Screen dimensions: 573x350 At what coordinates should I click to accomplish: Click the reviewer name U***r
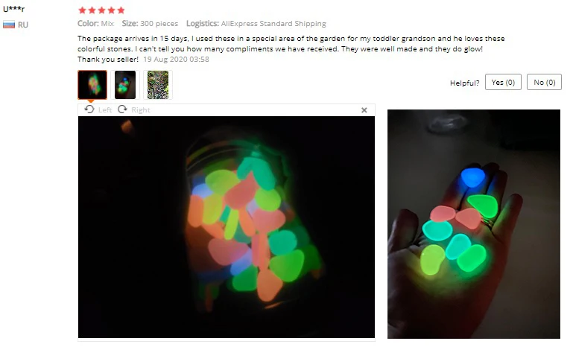pos(14,9)
